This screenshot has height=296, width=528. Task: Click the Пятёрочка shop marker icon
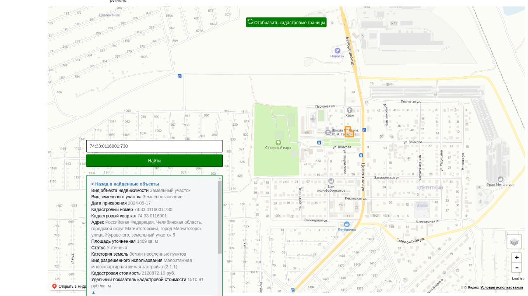[346, 224]
